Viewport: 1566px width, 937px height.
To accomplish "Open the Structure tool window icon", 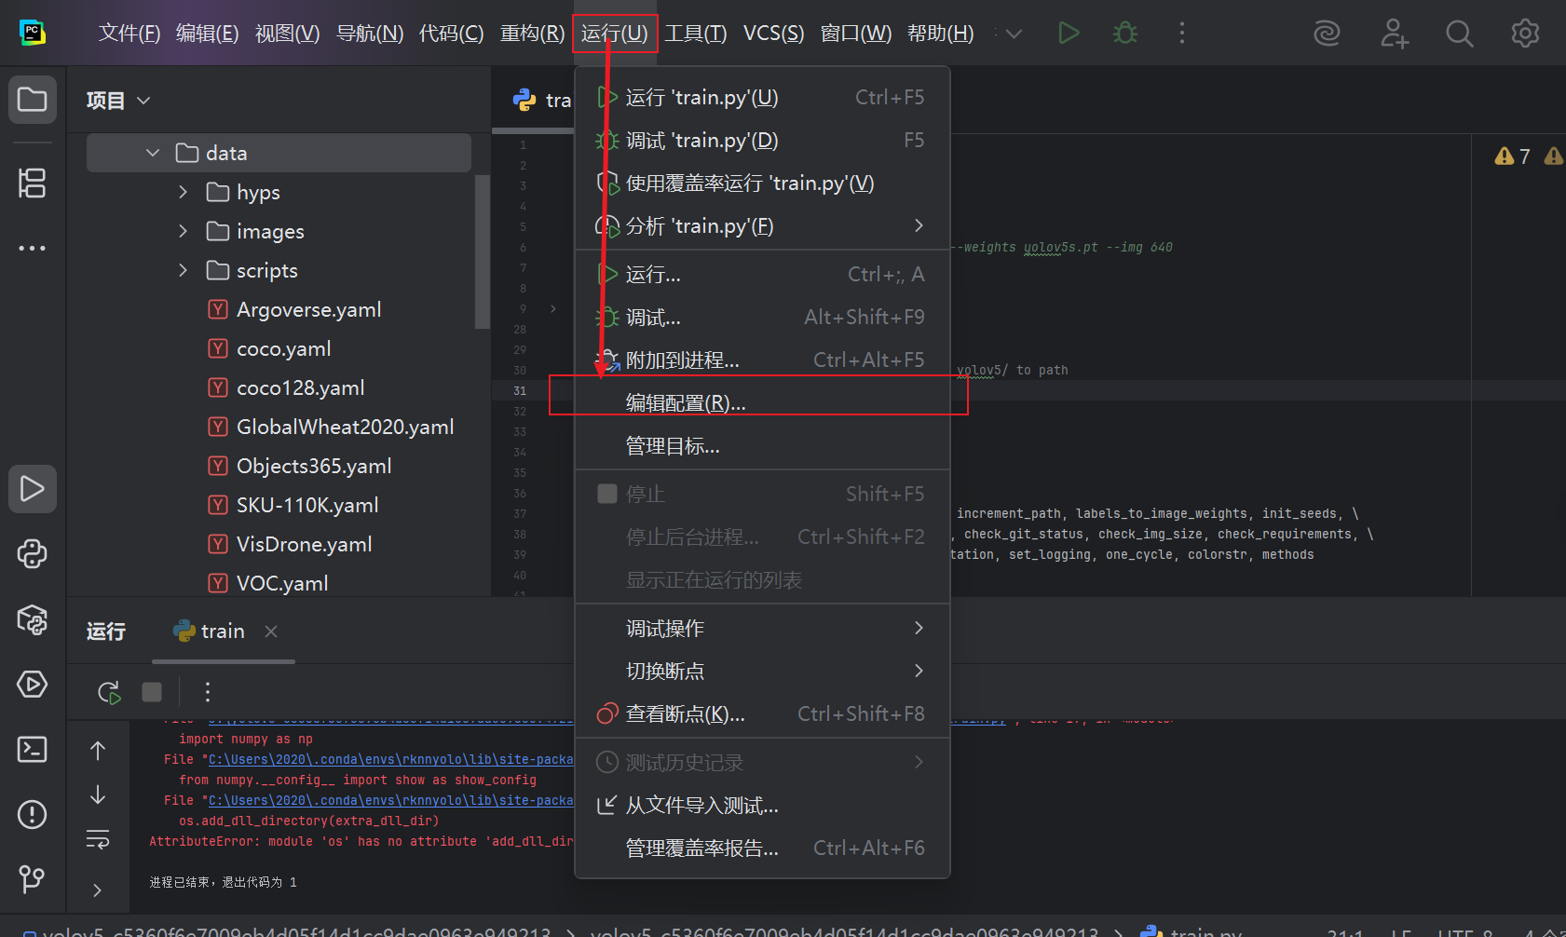I will [x=32, y=183].
